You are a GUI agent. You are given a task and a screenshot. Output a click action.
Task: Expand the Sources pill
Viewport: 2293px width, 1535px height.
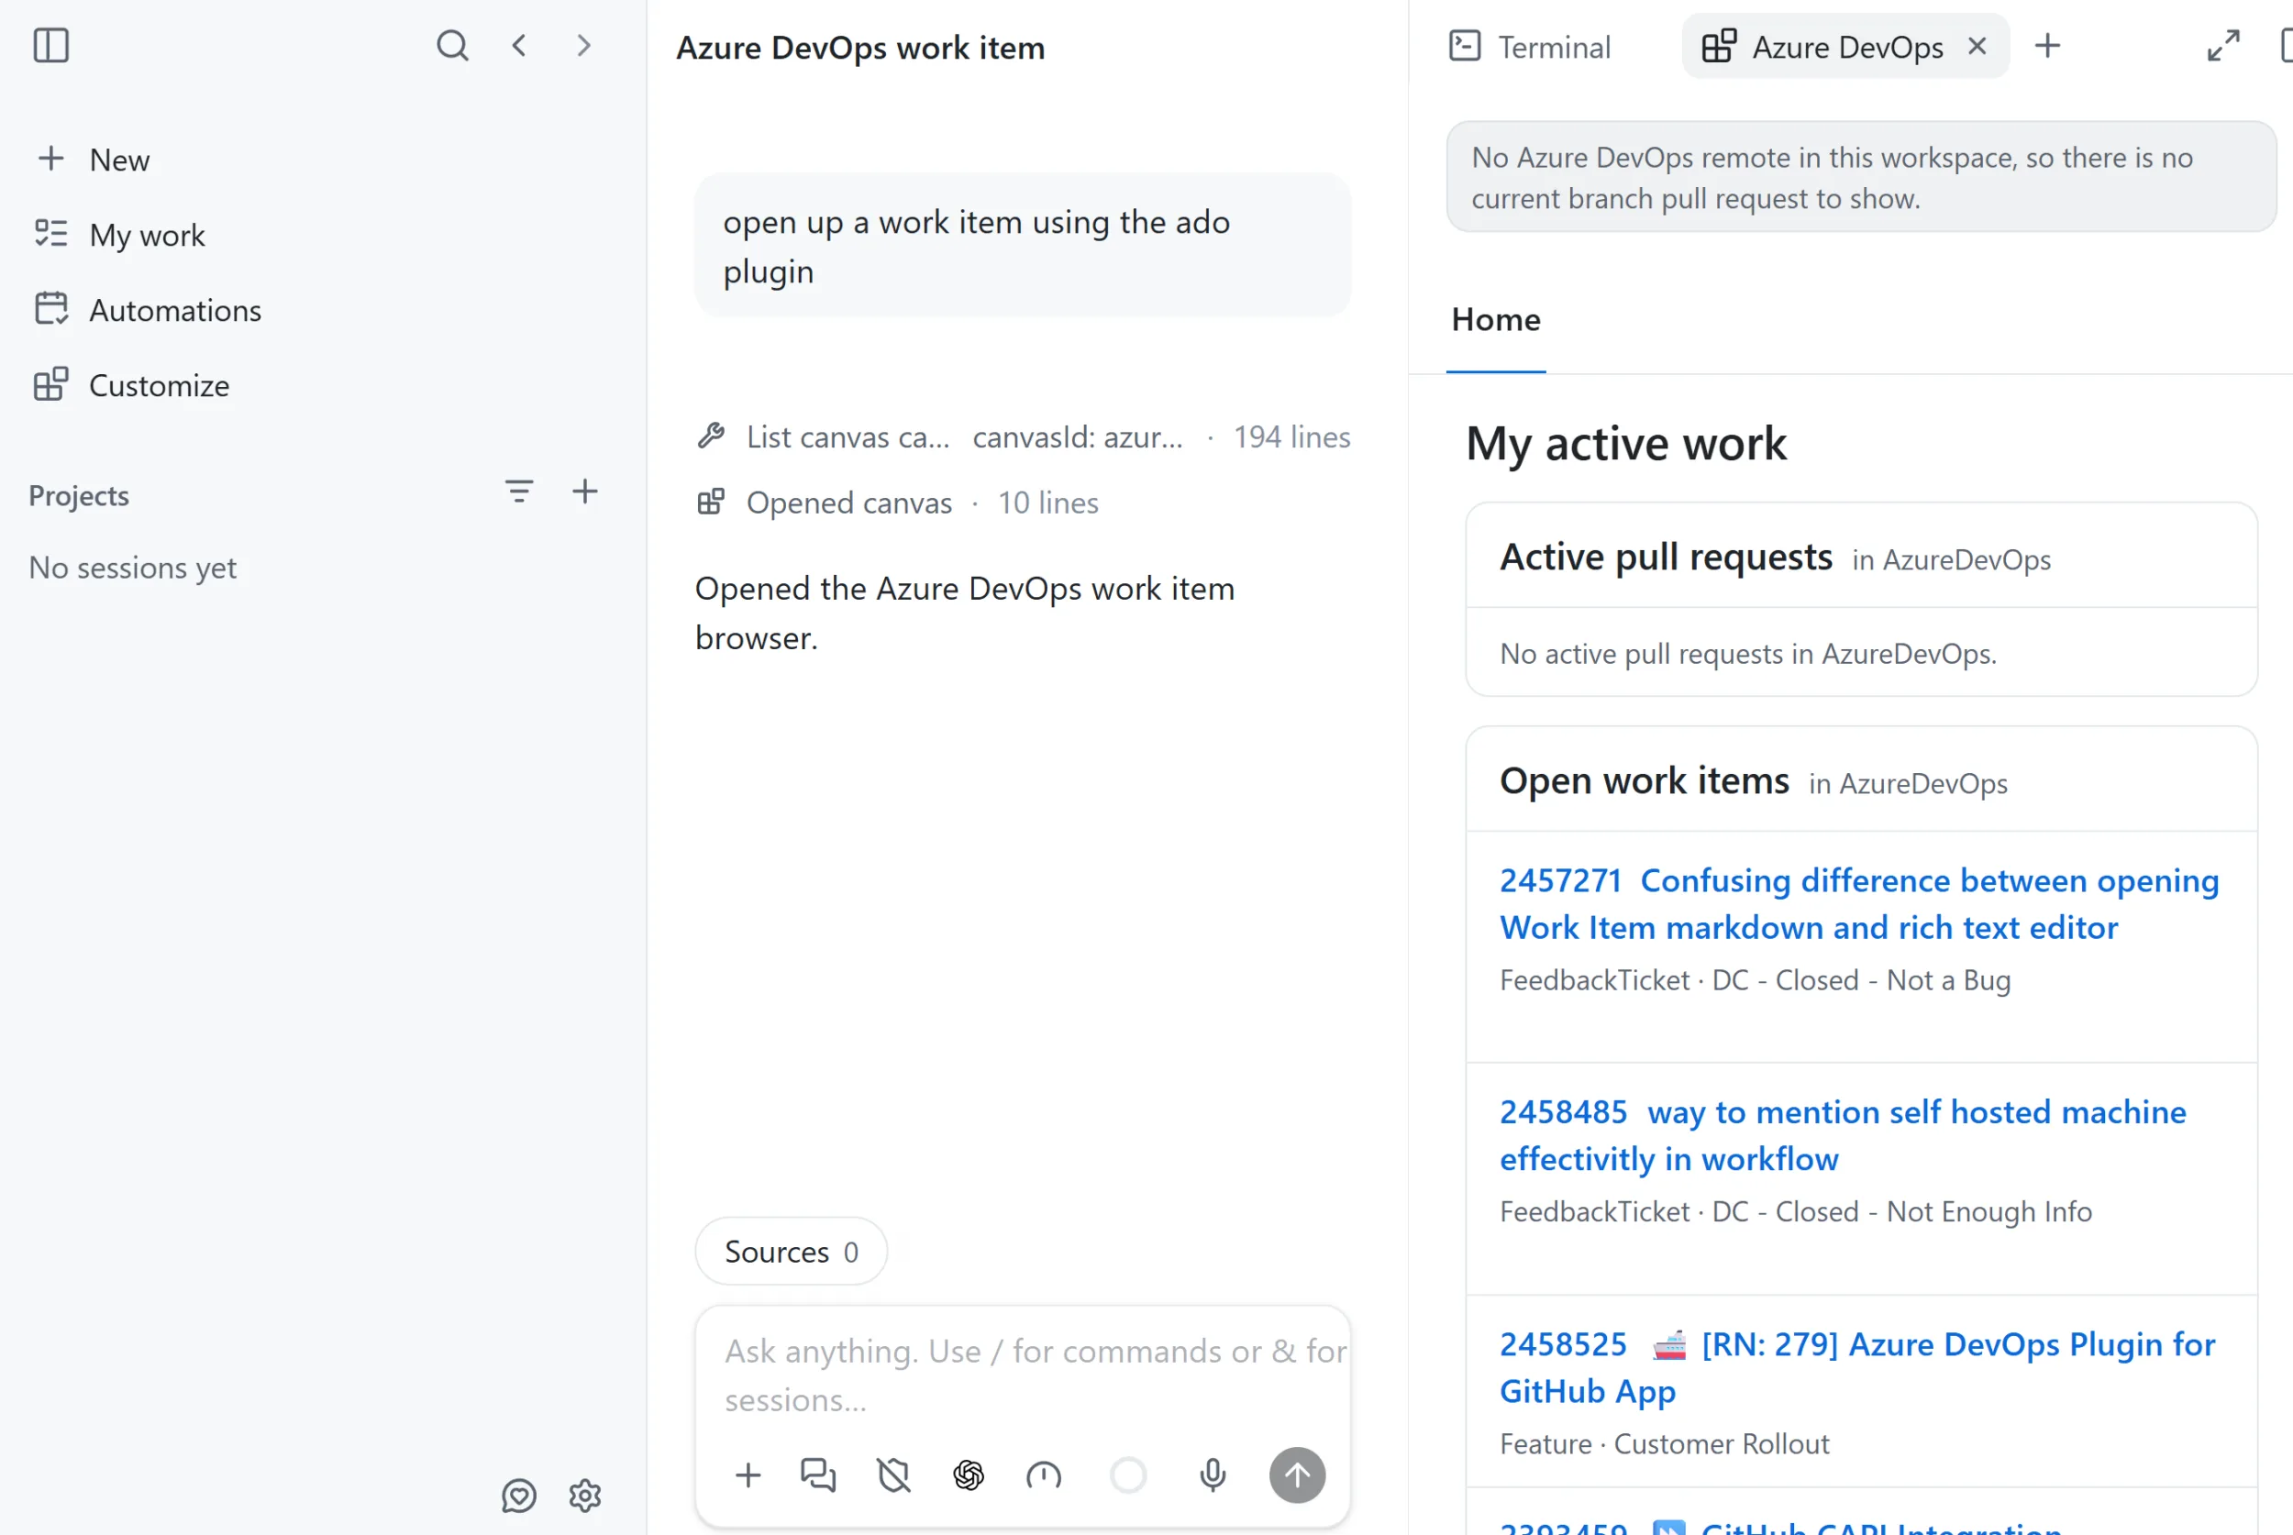coord(792,1251)
